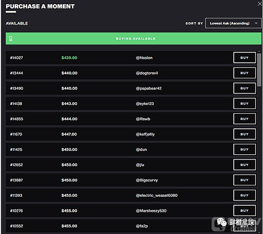This screenshot has width=263, height=234.
Task: Click the hourglass icon in green banner
Action: [x=11, y=39]
